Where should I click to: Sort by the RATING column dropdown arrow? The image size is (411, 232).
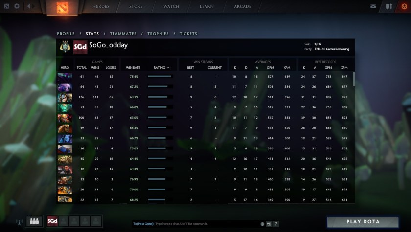pos(168,68)
